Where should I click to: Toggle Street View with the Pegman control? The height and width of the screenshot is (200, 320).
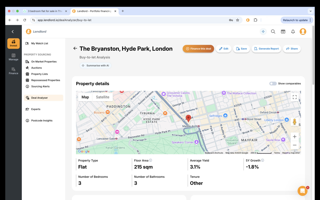(295, 122)
